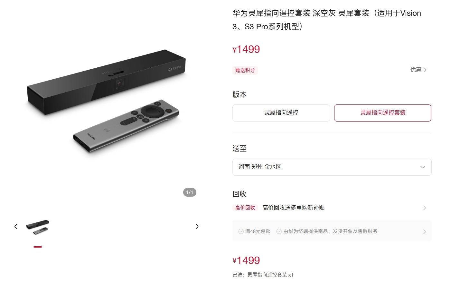Viewport: 451px width, 284px height.
Task: Expand the 高价回收 row chevron
Action: coord(425,208)
